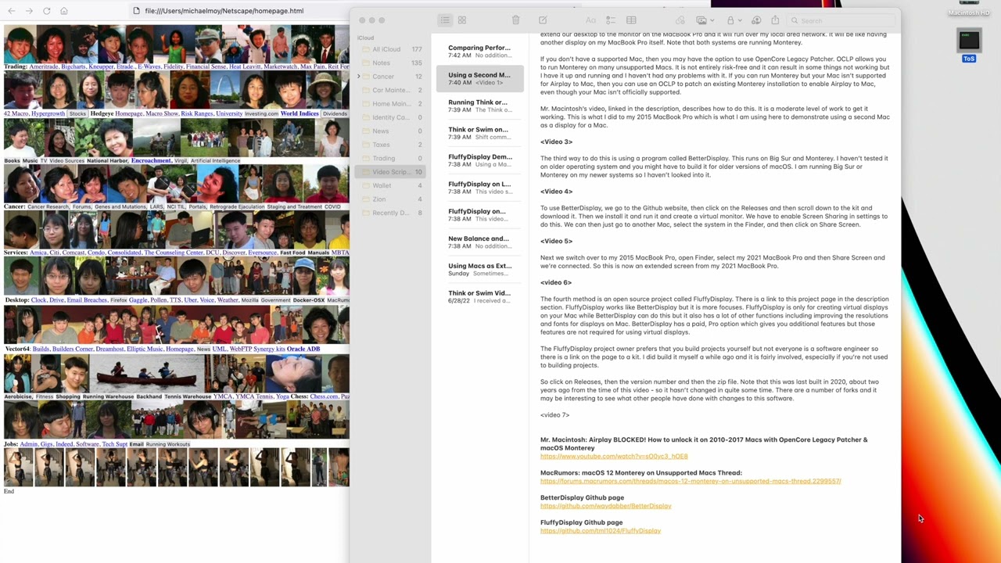This screenshot has width=1001, height=563.
Task: Click the browser address bar URL
Action: pyautogui.click(x=224, y=11)
